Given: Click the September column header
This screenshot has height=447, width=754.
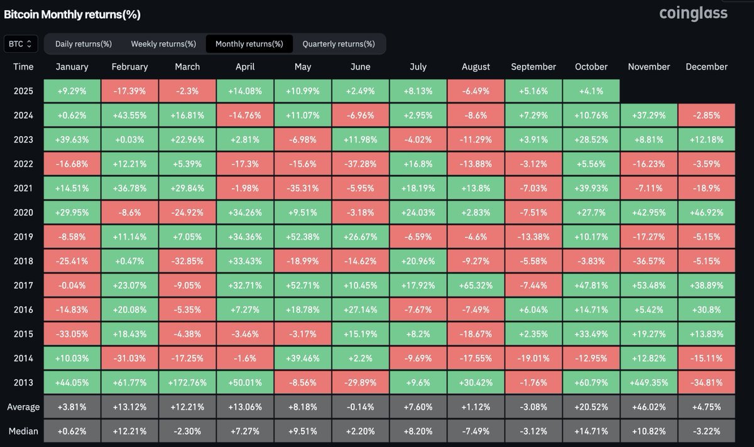Looking at the screenshot, I should tap(533, 67).
